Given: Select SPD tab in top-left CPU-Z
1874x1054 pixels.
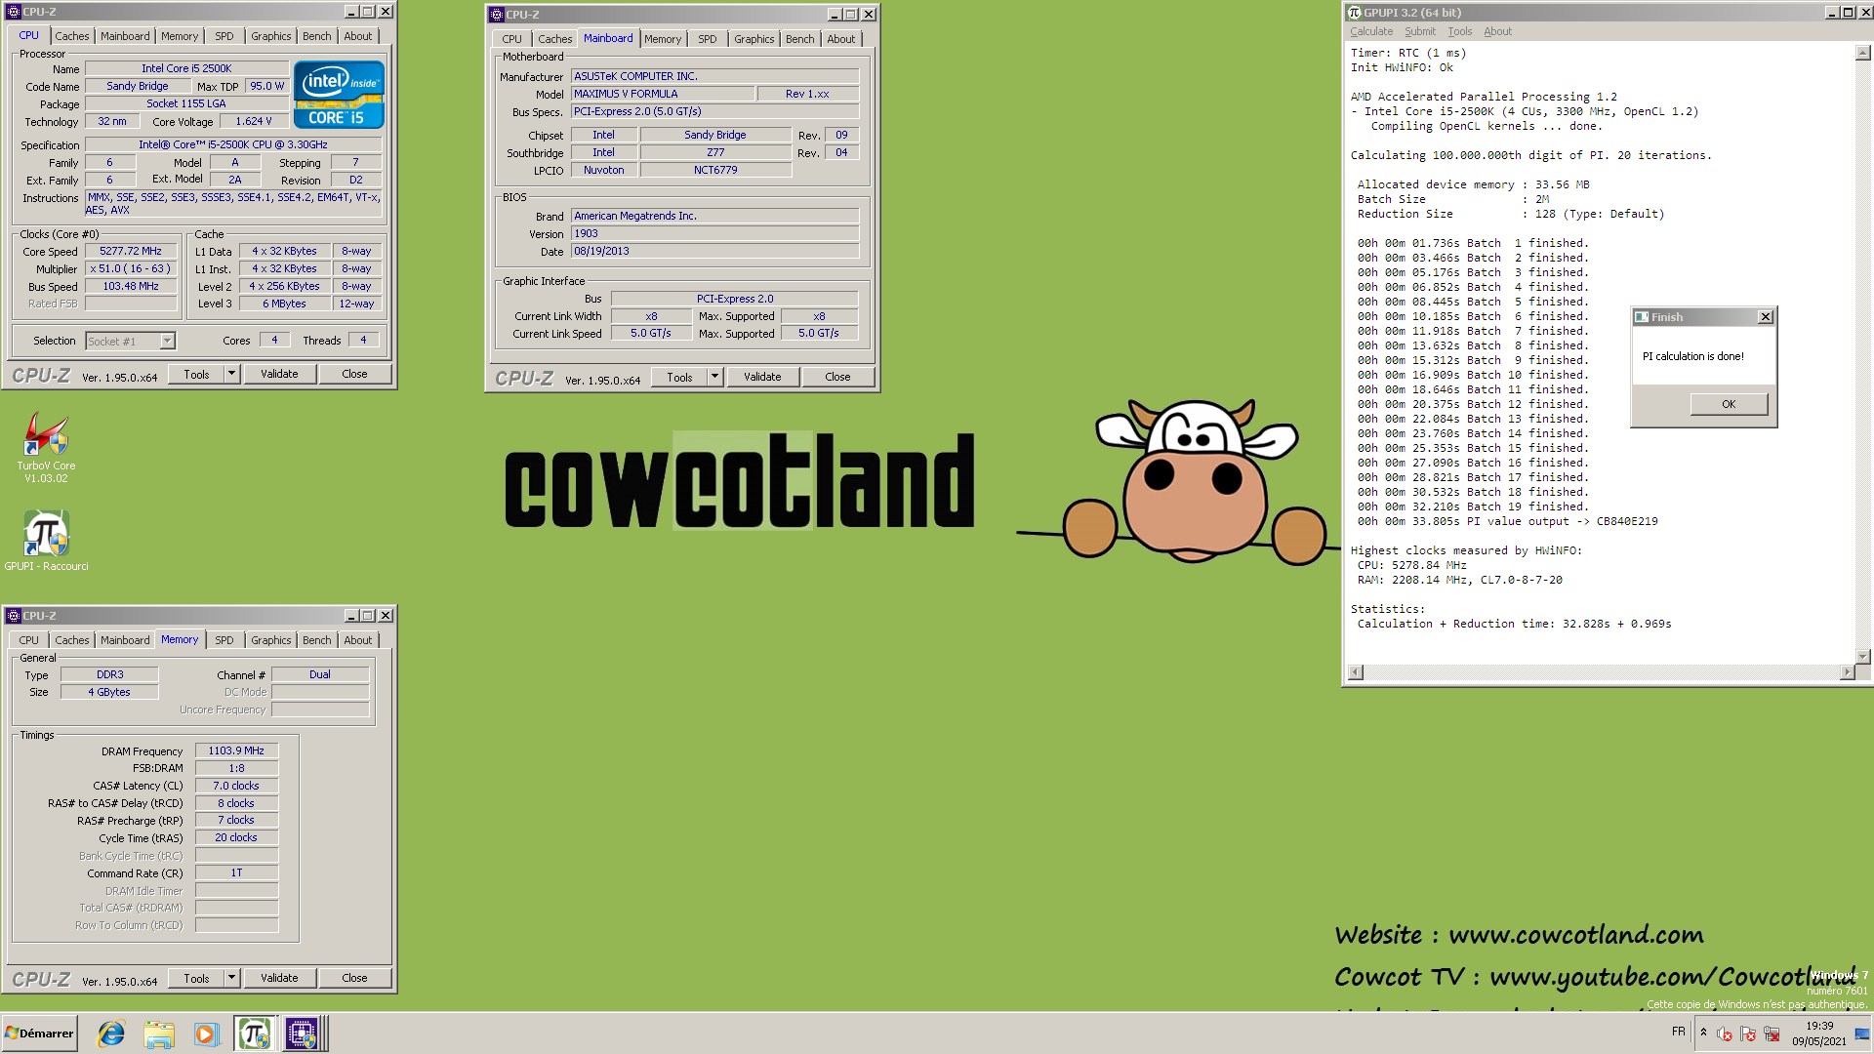Looking at the screenshot, I should click(224, 36).
